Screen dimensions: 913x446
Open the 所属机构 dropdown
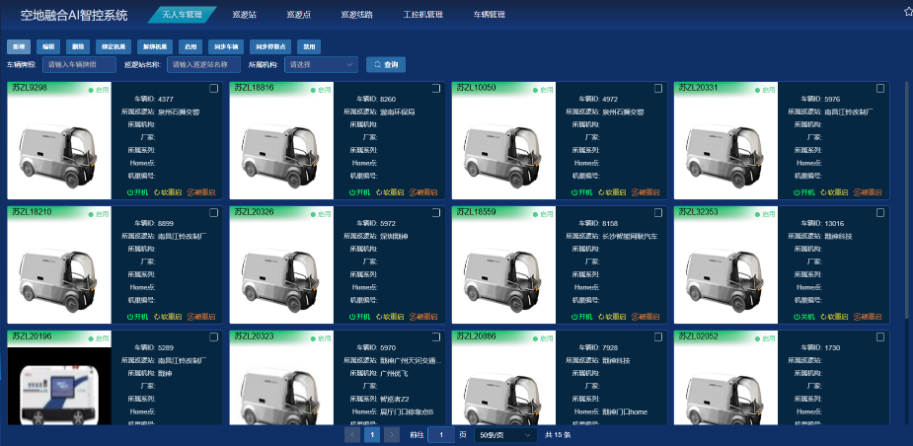(x=321, y=64)
